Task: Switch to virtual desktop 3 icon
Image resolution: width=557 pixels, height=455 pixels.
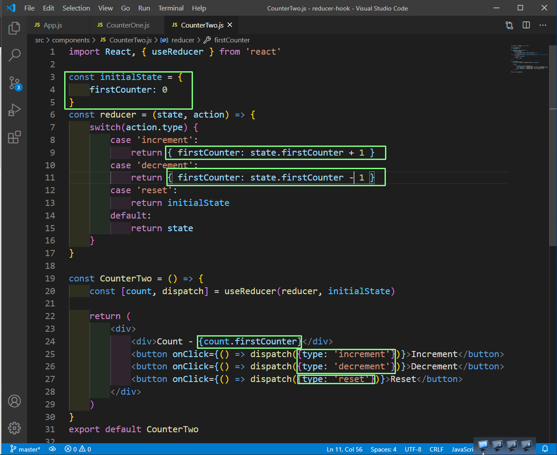Action: tap(512, 445)
